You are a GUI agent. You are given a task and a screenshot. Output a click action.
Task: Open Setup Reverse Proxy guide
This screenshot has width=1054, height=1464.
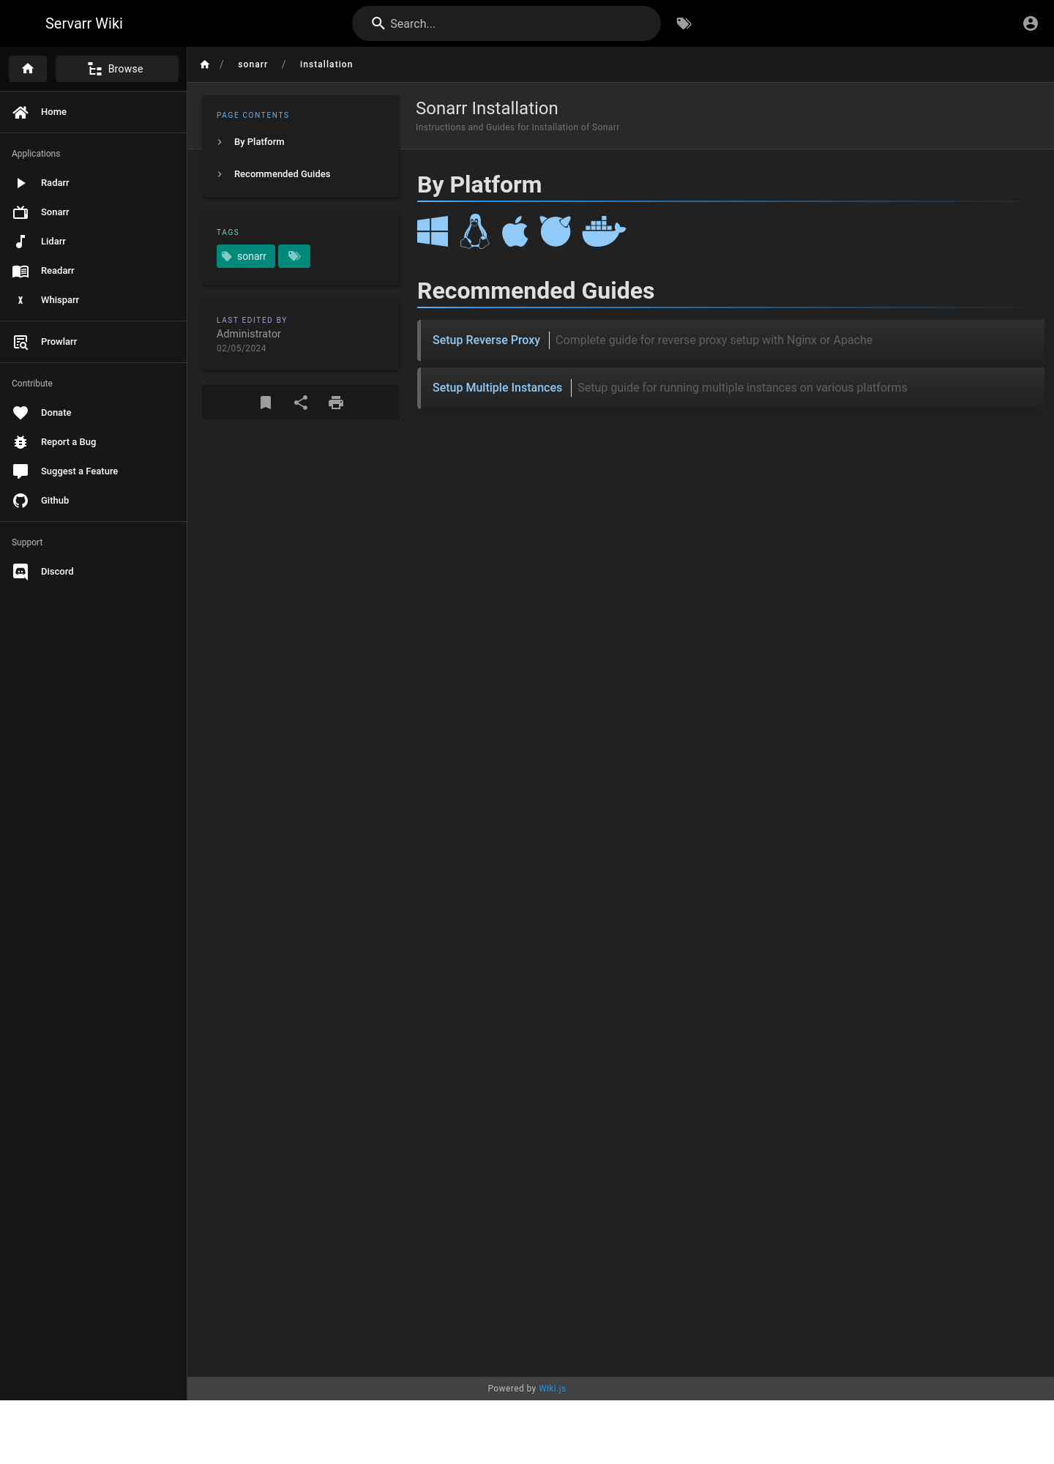point(486,340)
